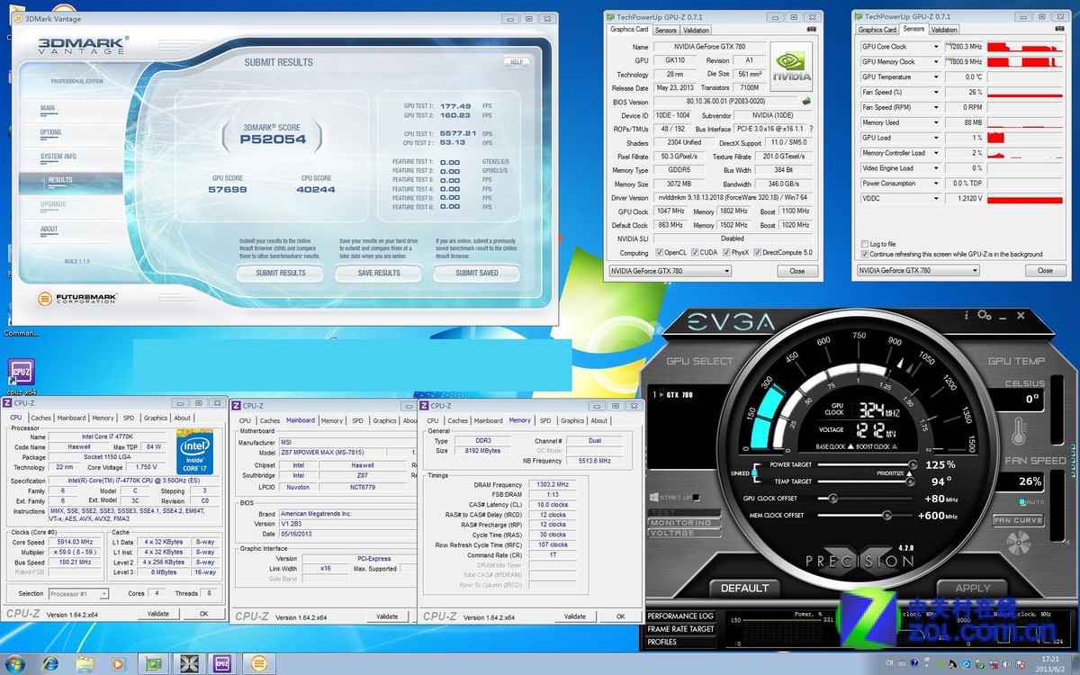Screen dimensions: 1080x675
Task: Click the Intel Core i7 logo in CPU-Z
Action: point(194,452)
